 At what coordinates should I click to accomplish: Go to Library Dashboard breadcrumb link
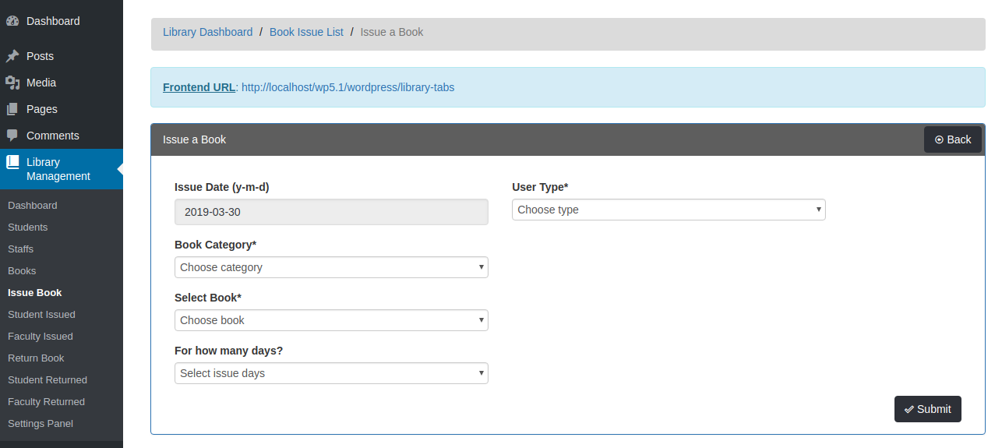pos(207,32)
